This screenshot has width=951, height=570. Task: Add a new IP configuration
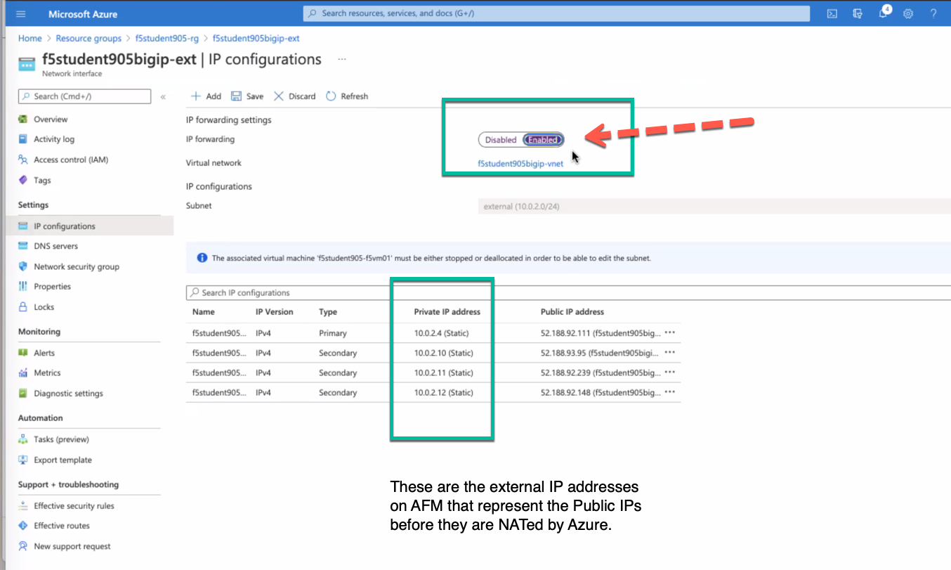(x=206, y=96)
